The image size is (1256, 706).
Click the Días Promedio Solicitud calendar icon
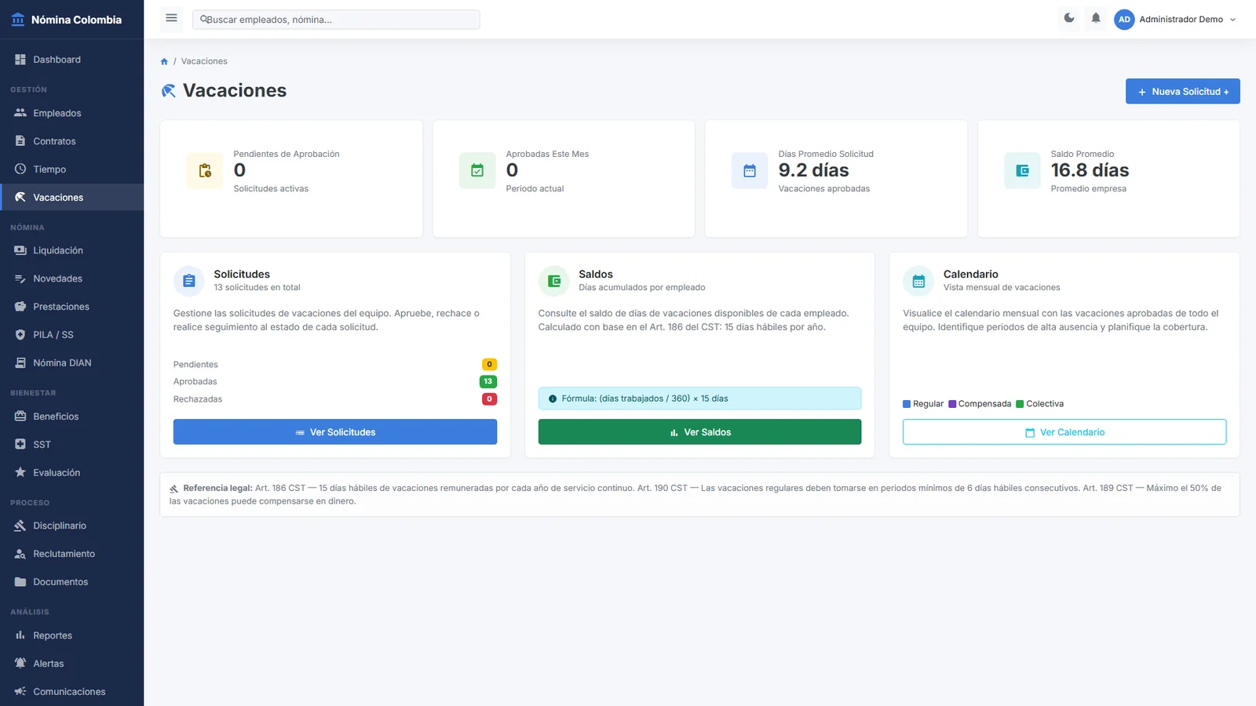[x=750, y=171]
